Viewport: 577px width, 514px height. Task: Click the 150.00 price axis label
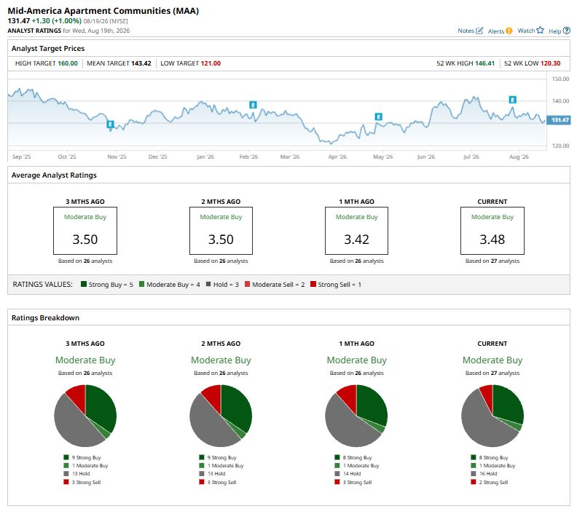coord(560,79)
